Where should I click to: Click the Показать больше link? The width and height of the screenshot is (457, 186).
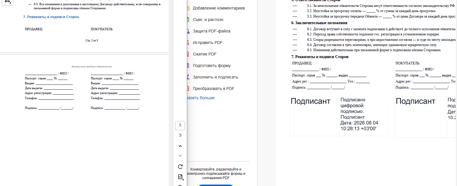click(201, 98)
